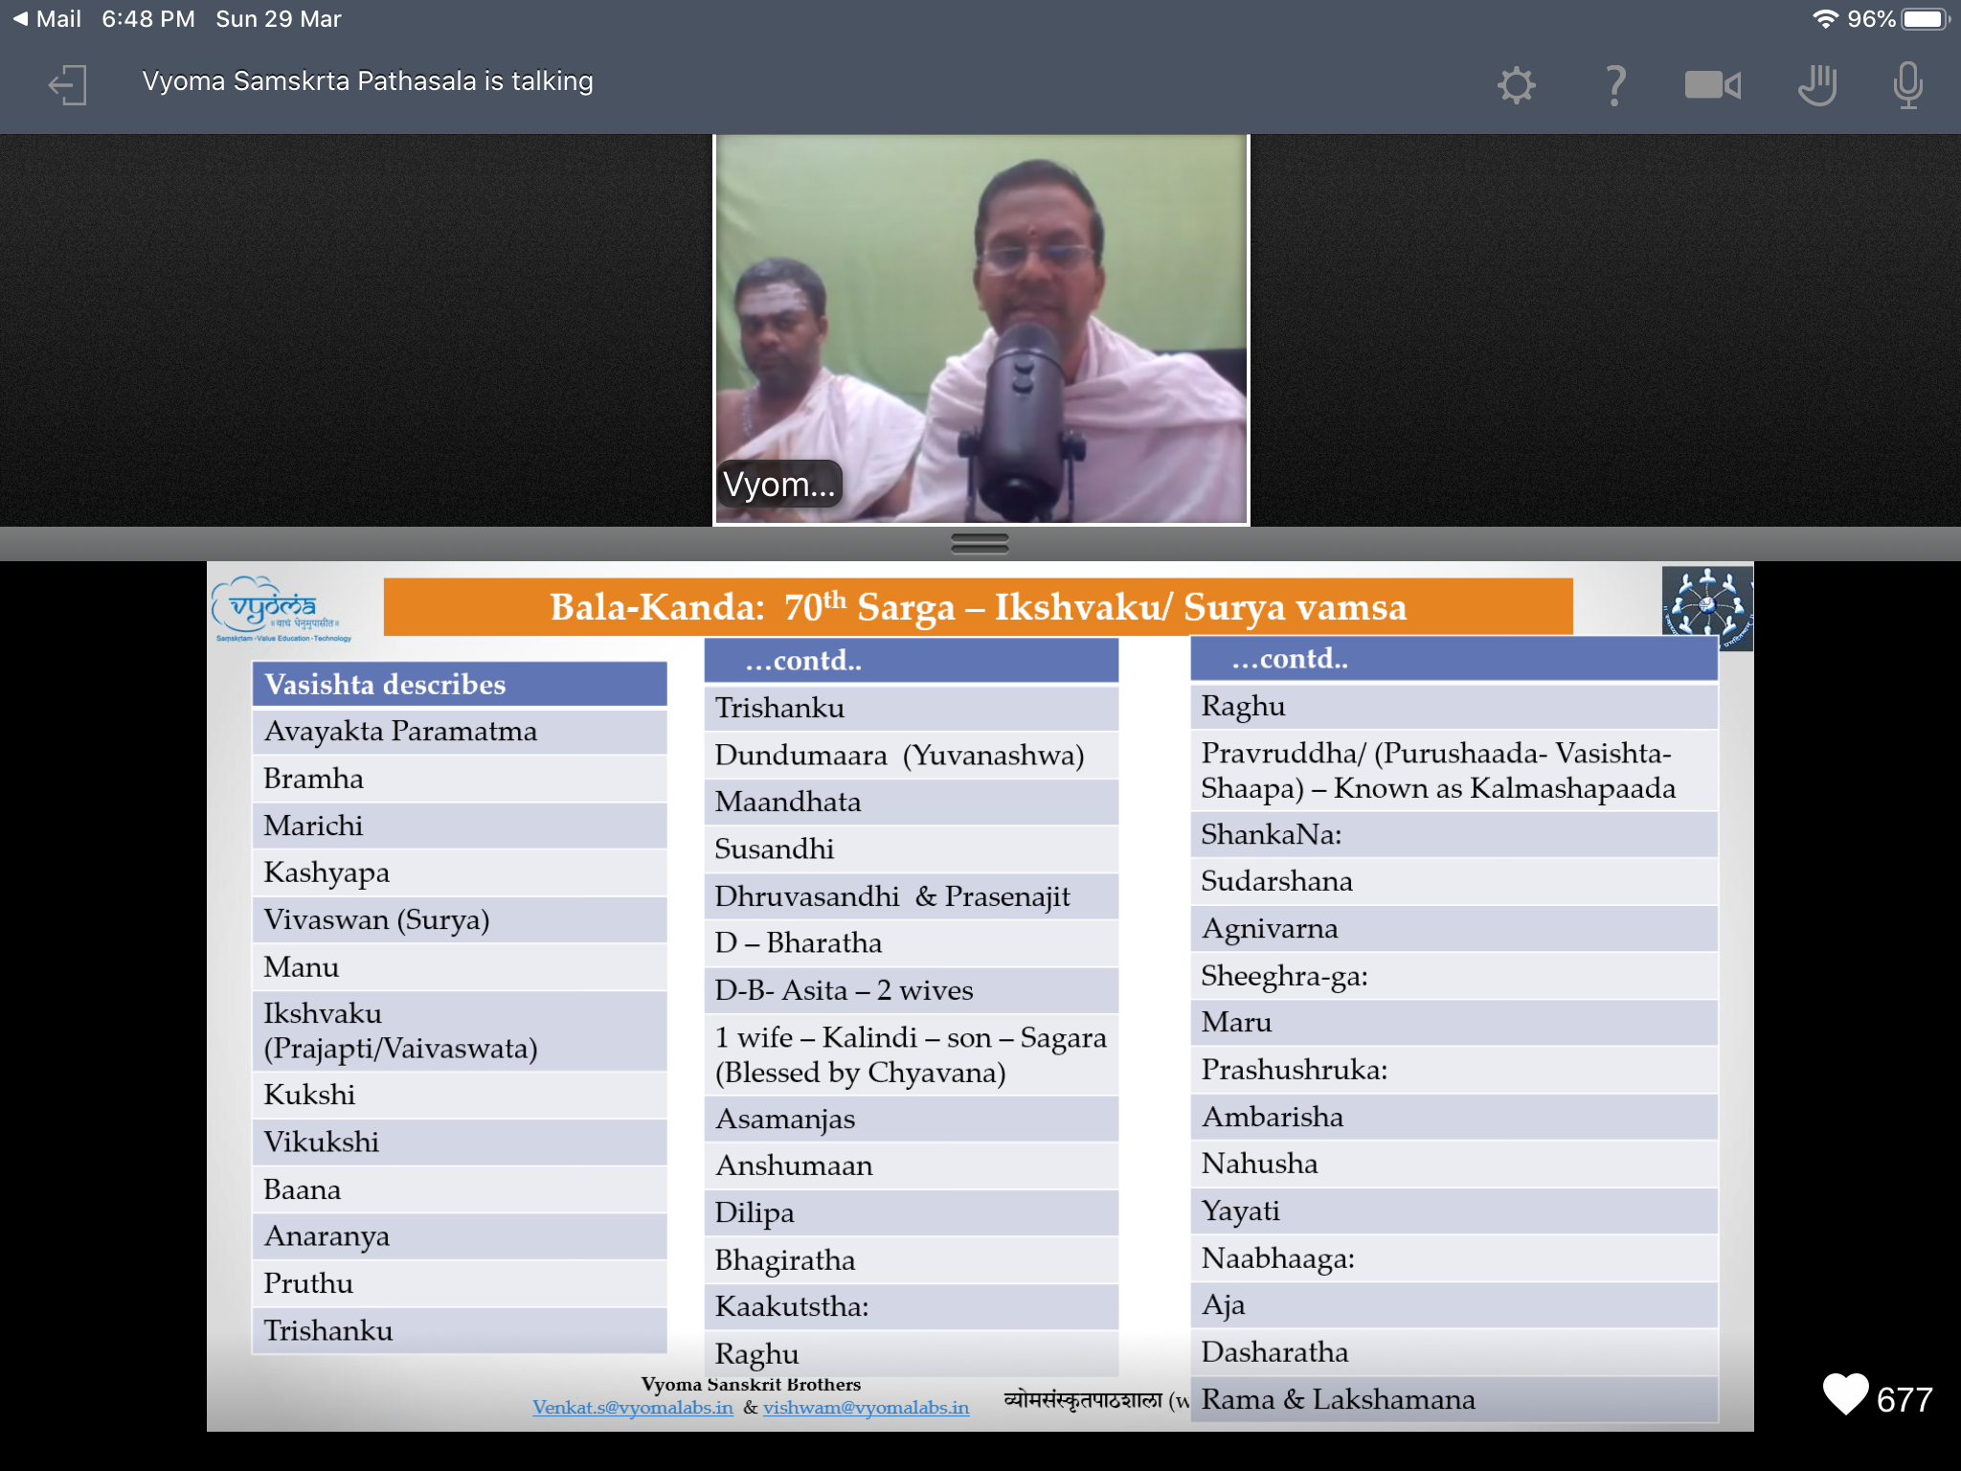Tap the battery indicator in status bar
The height and width of the screenshot is (1471, 1961).
point(1925,19)
